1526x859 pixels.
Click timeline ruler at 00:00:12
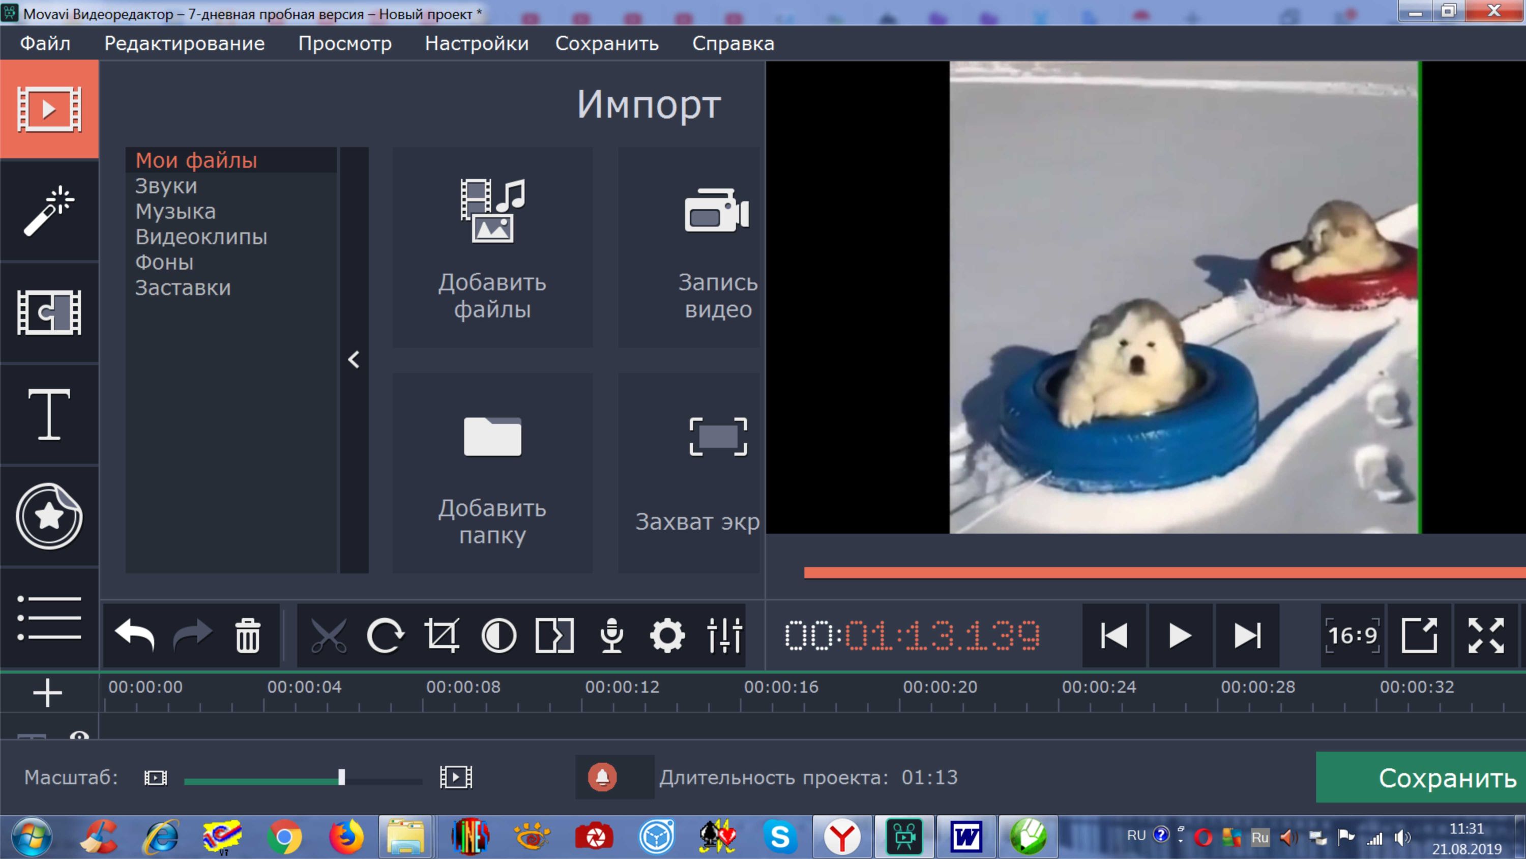pos(622,688)
